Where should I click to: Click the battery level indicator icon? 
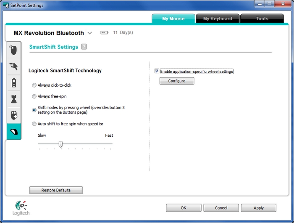pos(105,32)
